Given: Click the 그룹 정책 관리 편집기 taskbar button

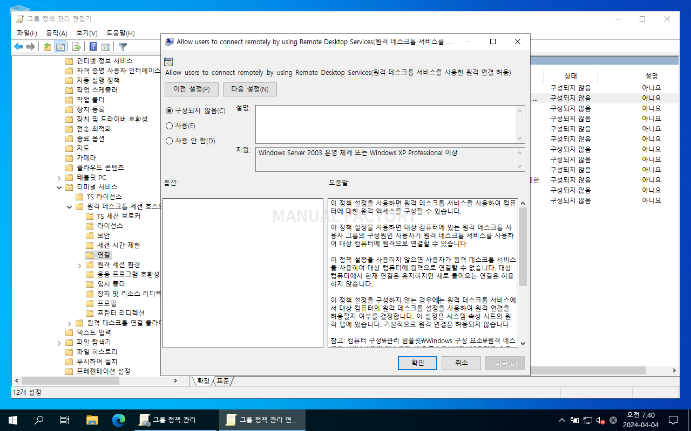Looking at the screenshot, I should tap(262, 420).
